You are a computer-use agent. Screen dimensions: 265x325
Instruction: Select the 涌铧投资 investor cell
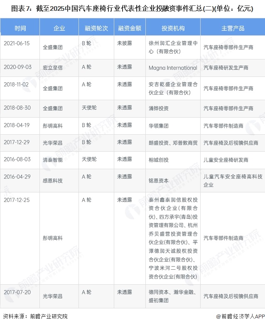tap(159, 108)
